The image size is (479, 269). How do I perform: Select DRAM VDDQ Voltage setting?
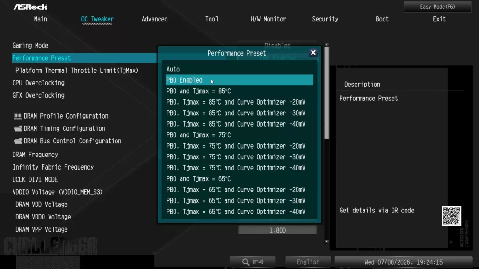pyautogui.click(x=43, y=217)
